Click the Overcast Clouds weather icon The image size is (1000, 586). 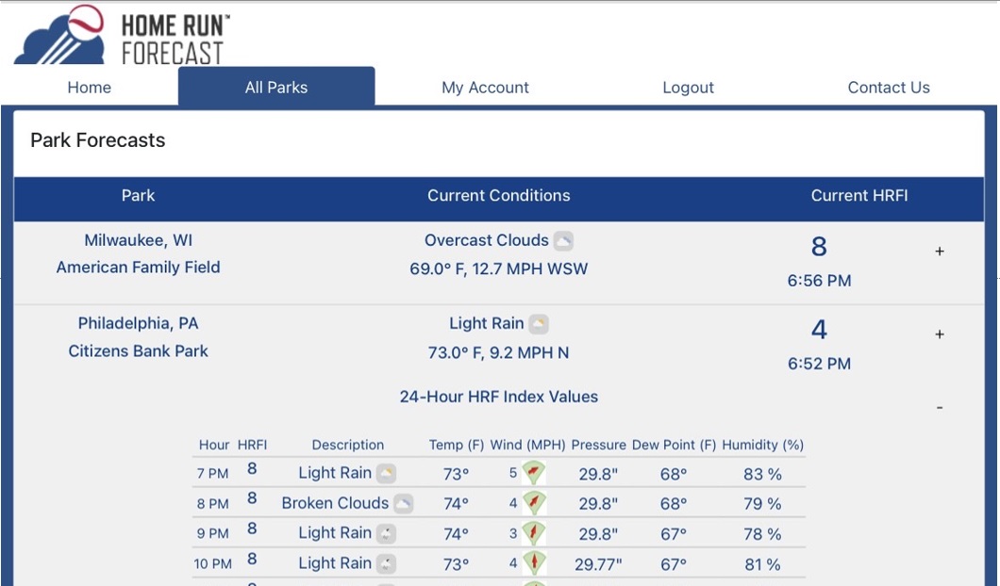pos(563,241)
